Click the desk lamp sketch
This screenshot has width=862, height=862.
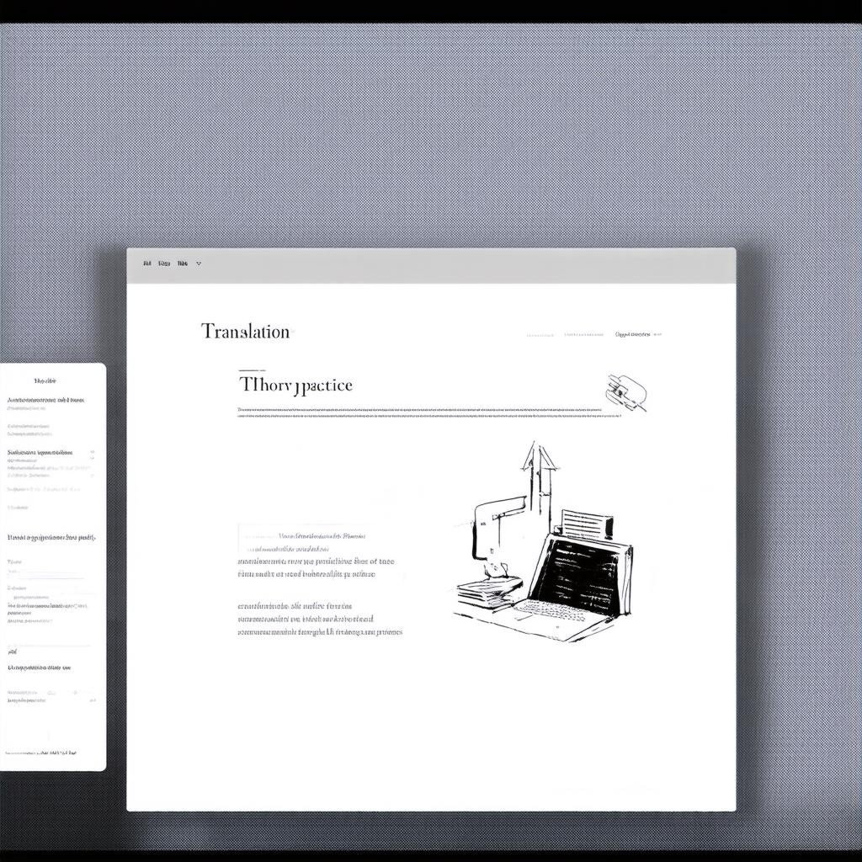click(x=491, y=530)
